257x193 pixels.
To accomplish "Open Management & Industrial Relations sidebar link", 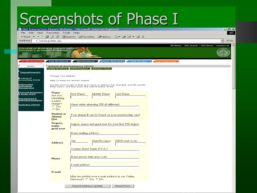I will coord(30,100).
